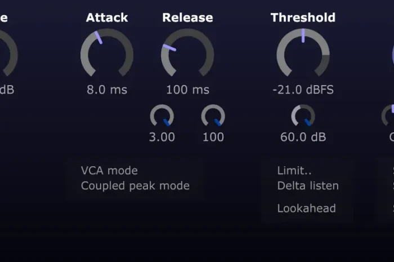Toggle the Limit.. option

293,170
